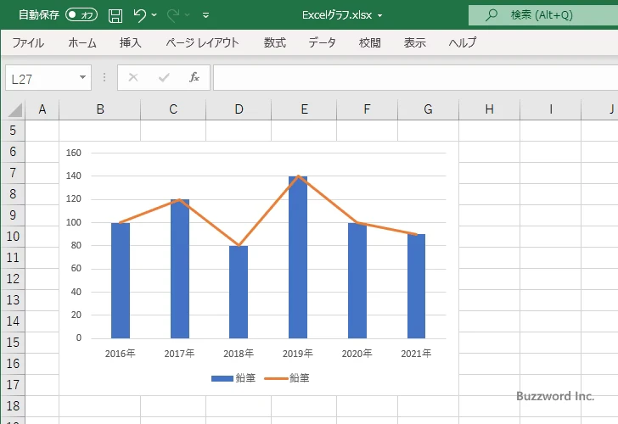
Task: Open the ファイル menu tab
Action: (x=28, y=42)
